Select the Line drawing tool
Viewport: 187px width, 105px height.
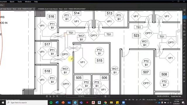point(184,43)
